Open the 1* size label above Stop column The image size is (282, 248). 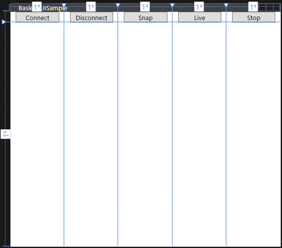pos(253,7)
